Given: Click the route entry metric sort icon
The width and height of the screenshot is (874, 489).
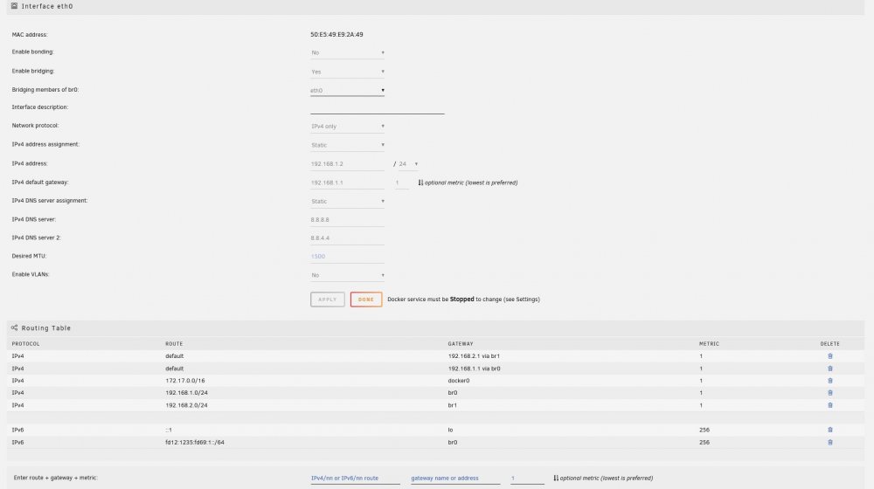Looking at the screenshot, I should pyautogui.click(x=556, y=478).
